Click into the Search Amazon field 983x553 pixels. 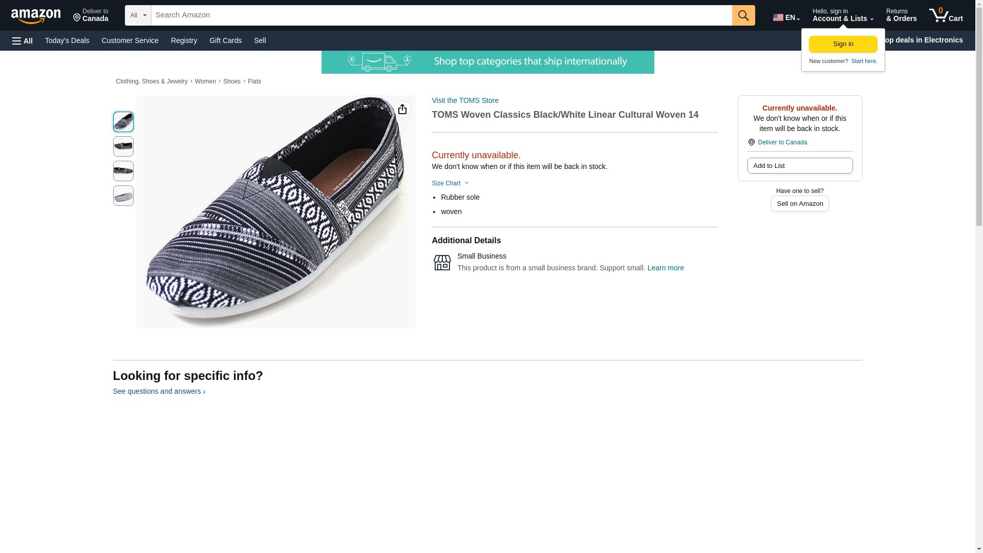pyautogui.click(x=441, y=15)
